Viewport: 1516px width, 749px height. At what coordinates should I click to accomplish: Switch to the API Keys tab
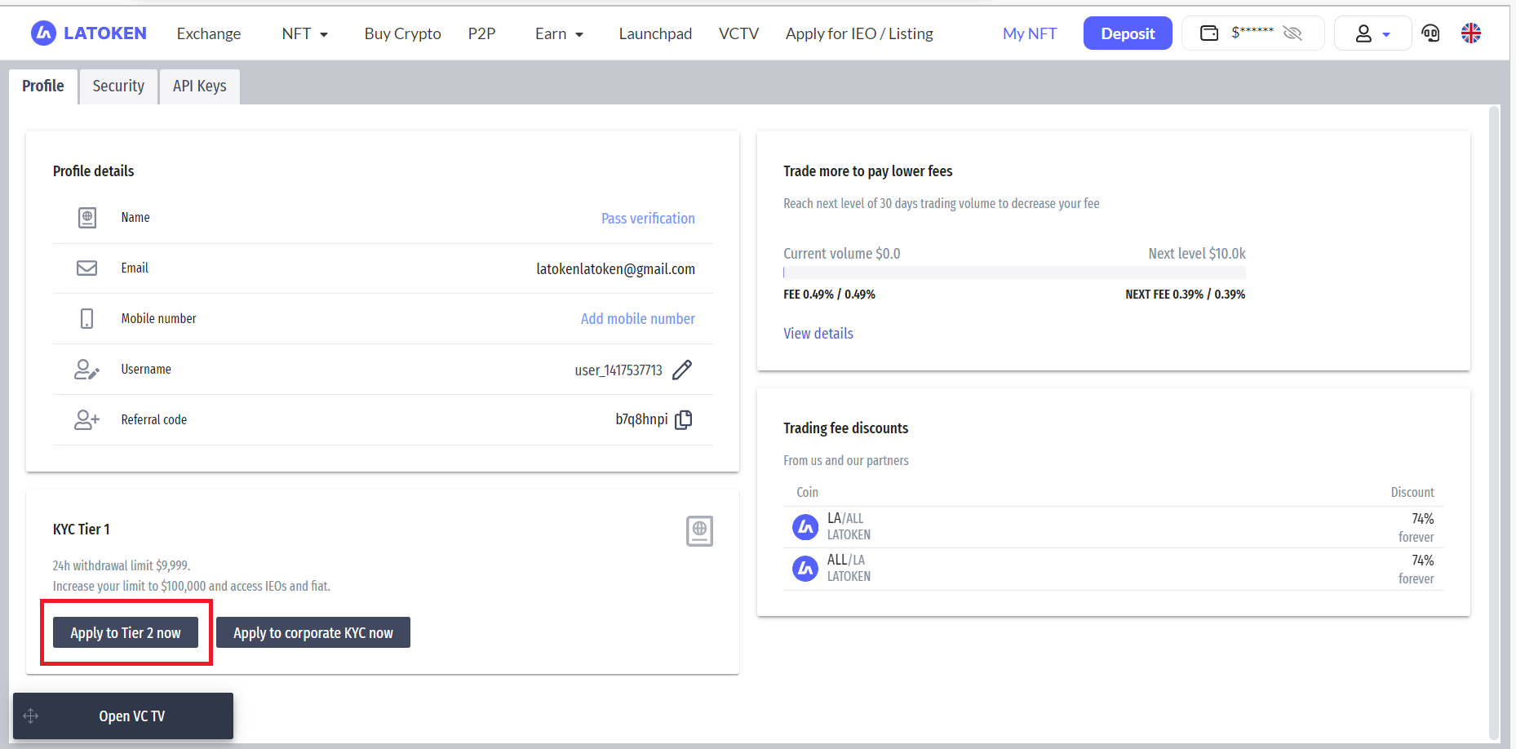(x=199, y=86)
